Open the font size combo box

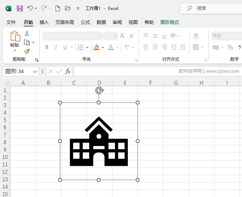(111, 36)
